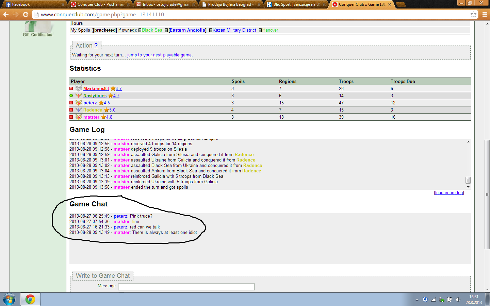Open 'jump to your next playable game' link
This screenshot has height=306, width=490.
159,55
